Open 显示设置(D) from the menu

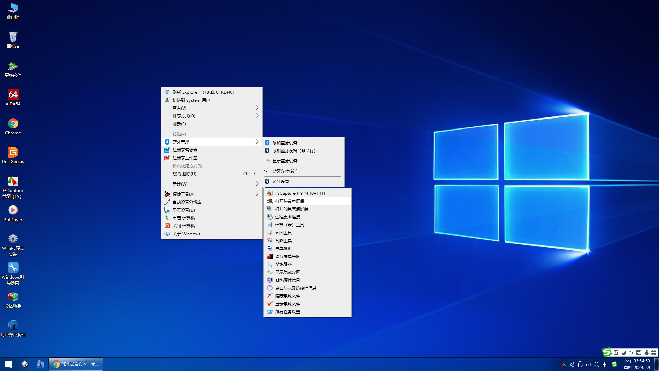coord(211,210)
